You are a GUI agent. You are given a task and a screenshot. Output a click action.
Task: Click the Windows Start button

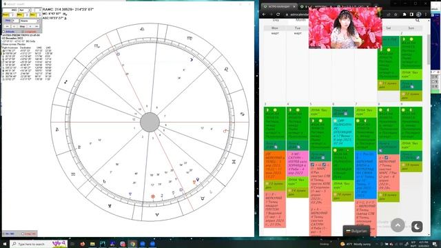5,244
